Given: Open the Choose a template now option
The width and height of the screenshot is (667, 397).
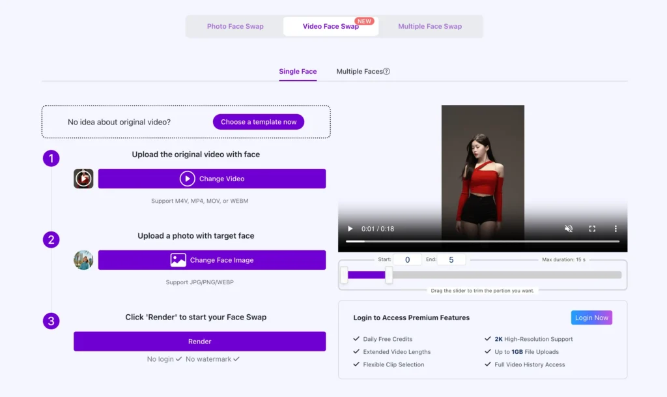Looking at the screenshot, I should tap(258, 122).
